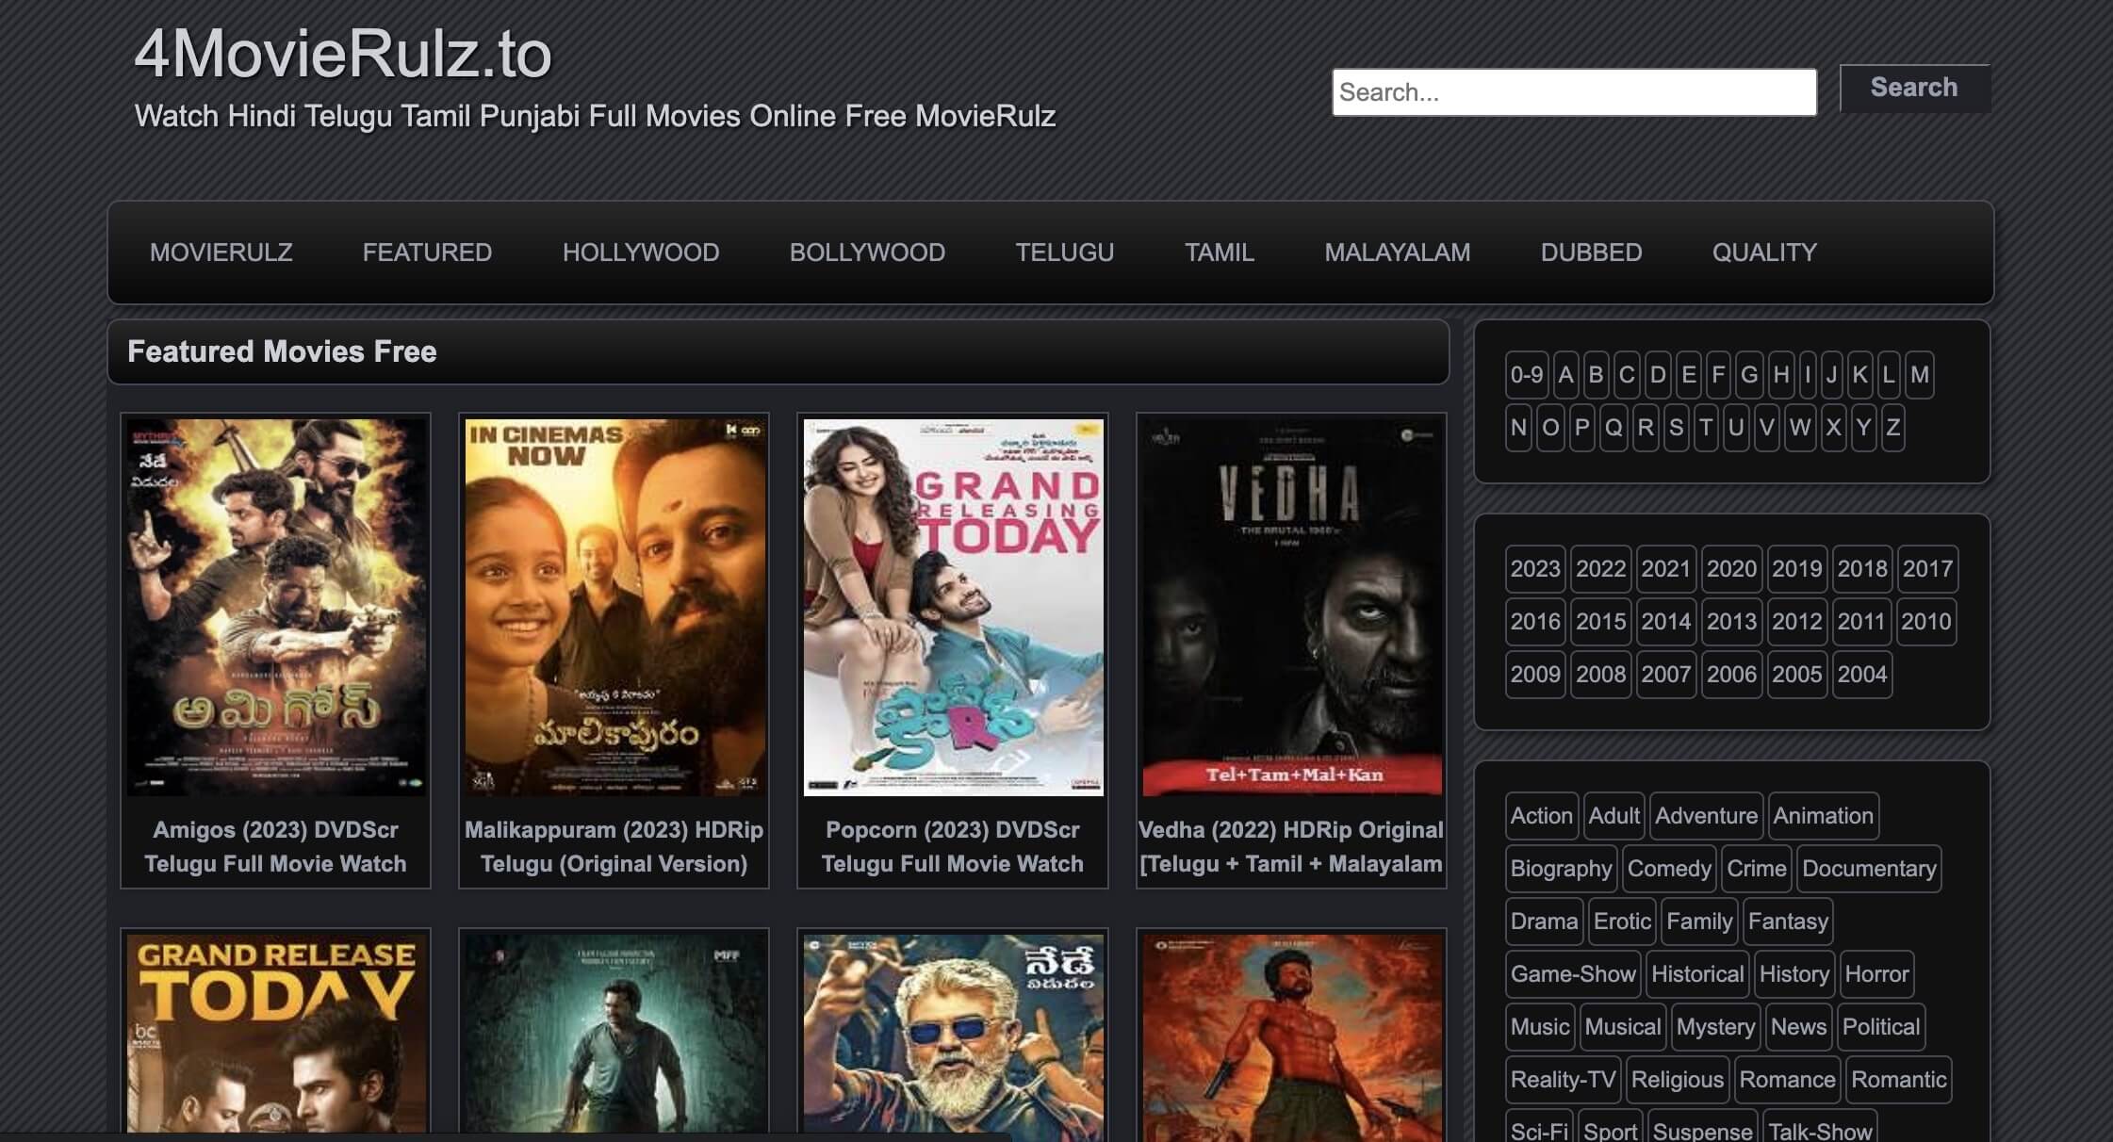Select the 2004 year filter

[x=1861, y=675]
